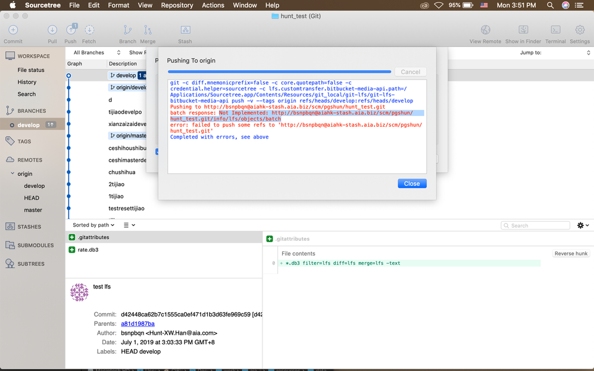The image size is (594, 371).
Task: Select .gitattributes file row
Action: (164, 237)
